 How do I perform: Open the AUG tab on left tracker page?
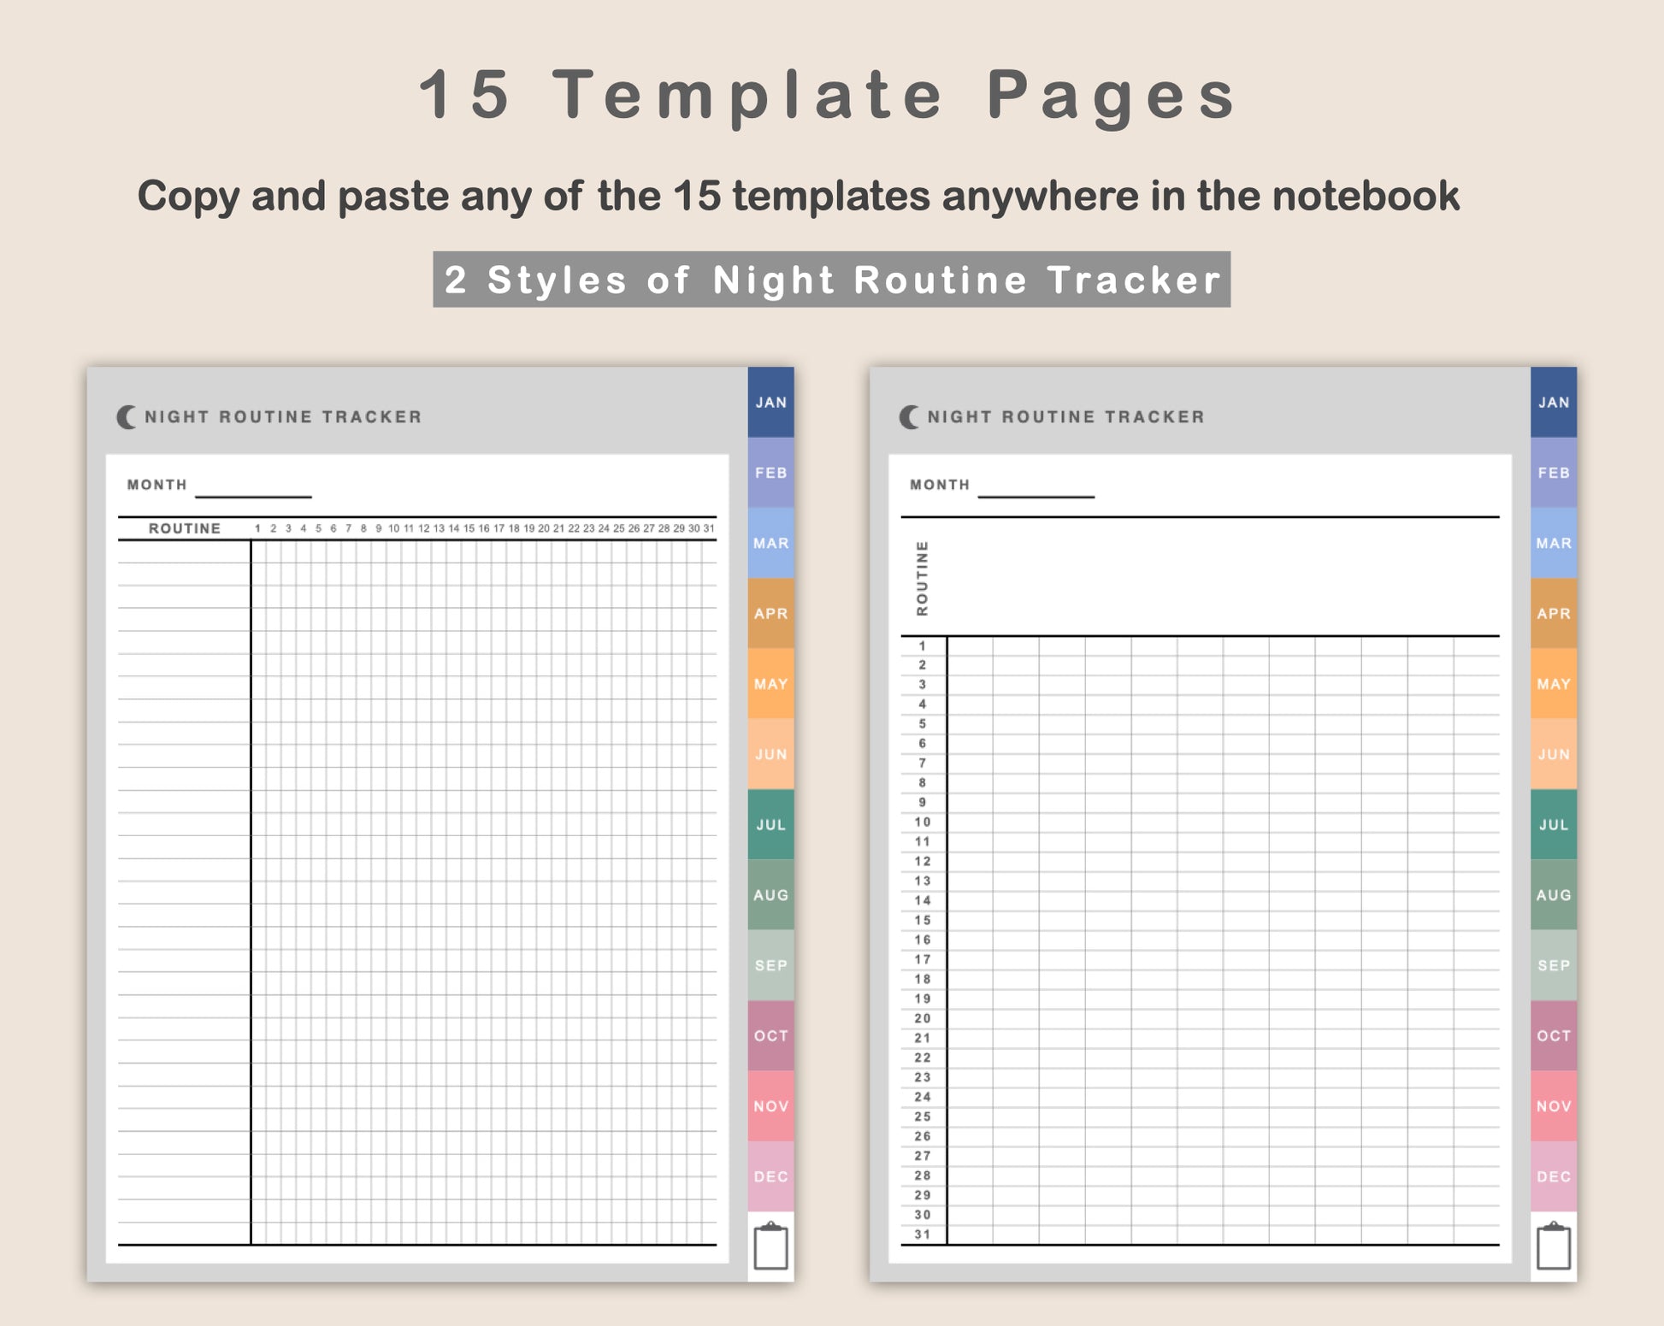770,895
